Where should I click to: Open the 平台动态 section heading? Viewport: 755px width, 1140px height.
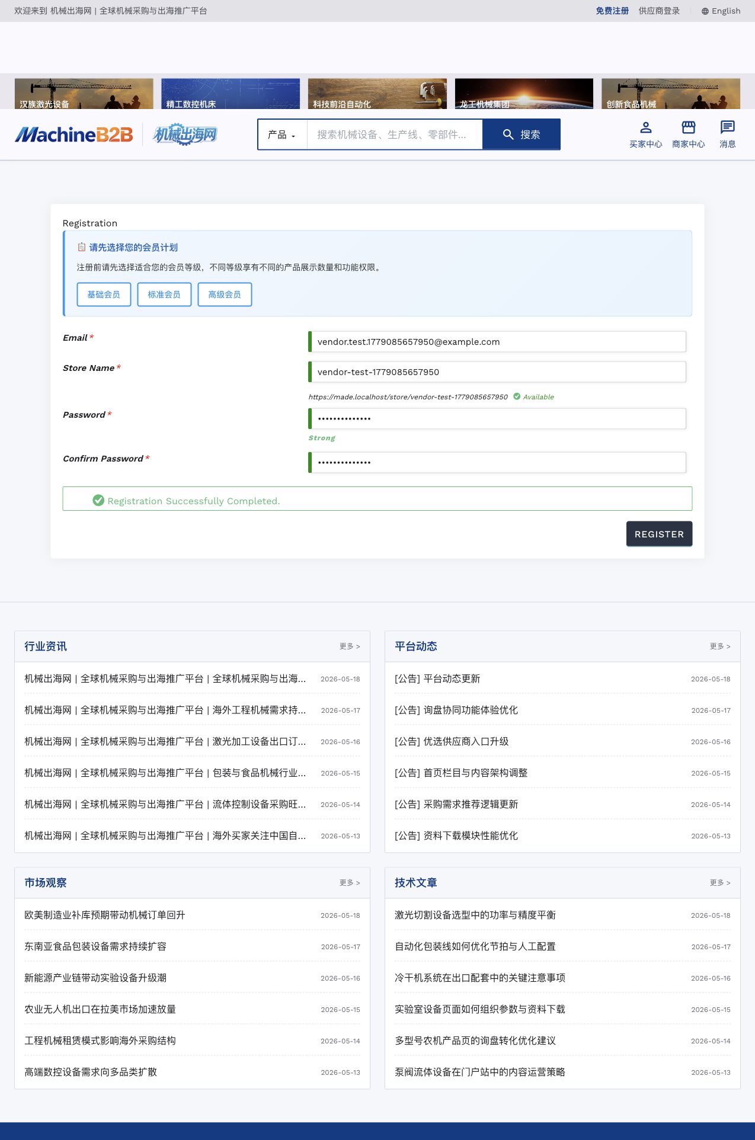click(416, 646)
